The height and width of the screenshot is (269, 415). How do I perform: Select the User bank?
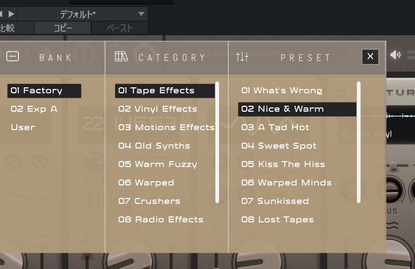point(23,127)
